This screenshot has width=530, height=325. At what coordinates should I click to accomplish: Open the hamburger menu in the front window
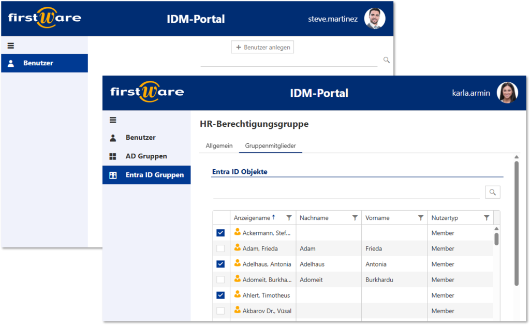pyautogui.click(x=112, y=120)
